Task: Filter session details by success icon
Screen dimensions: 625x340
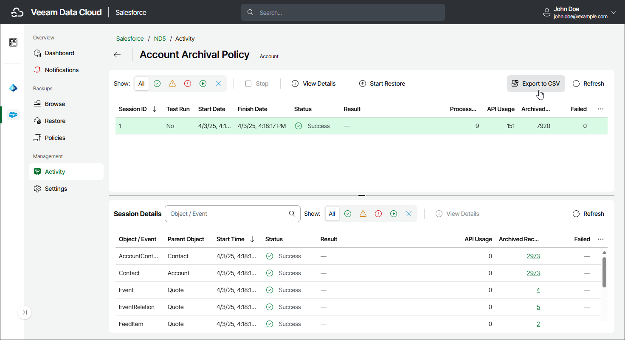Action: point(348,214)
